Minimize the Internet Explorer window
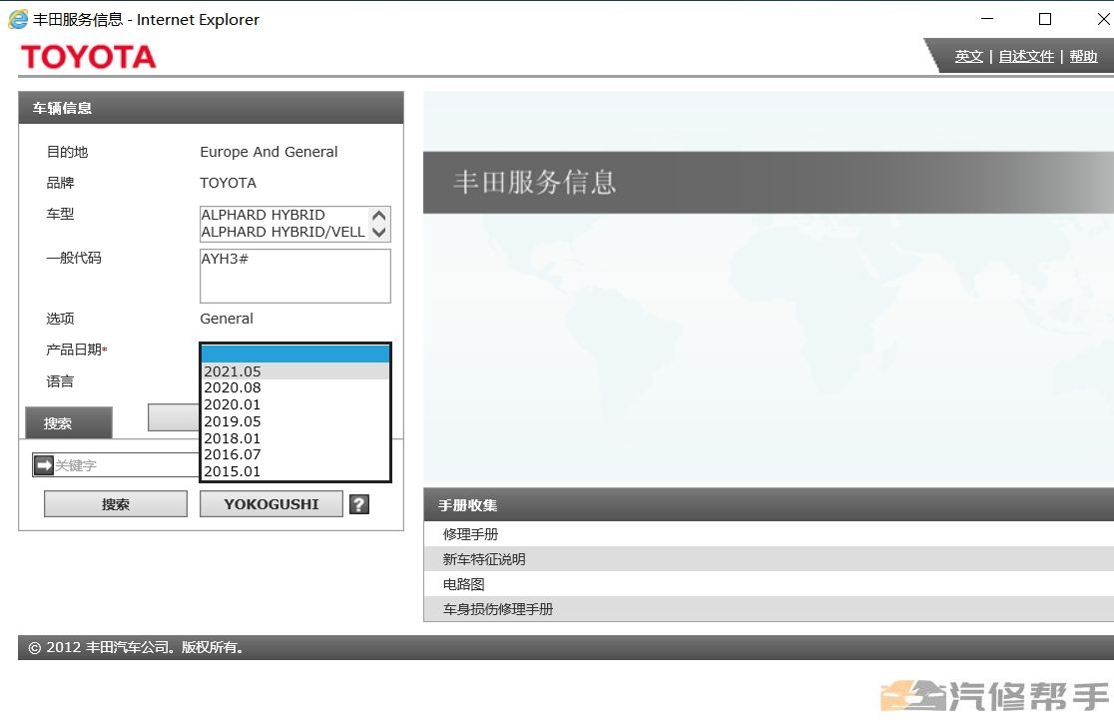 point(987,19)
